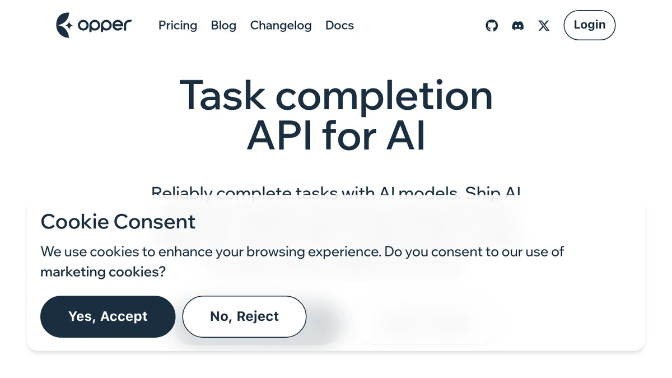Join the community through the Discord icon
672x378 pixels.
point(518,25)
